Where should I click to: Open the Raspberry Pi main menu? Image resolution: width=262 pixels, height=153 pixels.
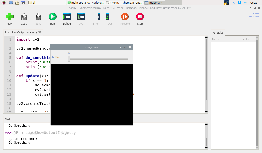coord(4,3)
